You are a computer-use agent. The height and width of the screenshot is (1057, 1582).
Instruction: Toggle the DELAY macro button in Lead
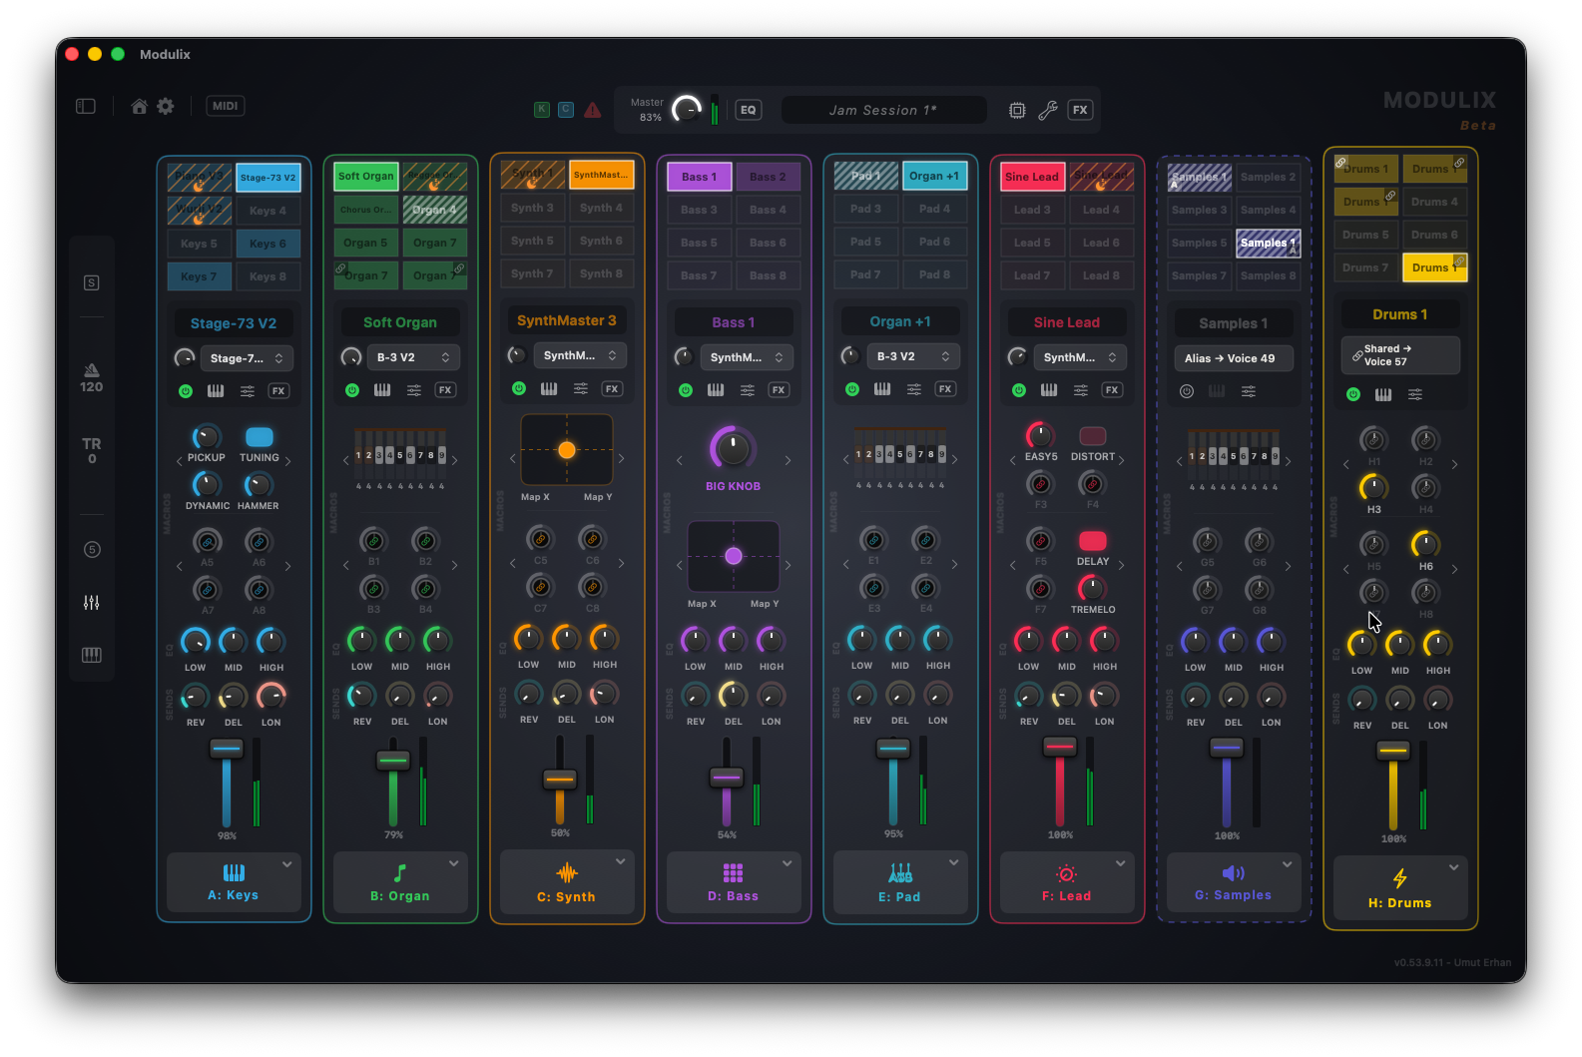[1093, 541]
